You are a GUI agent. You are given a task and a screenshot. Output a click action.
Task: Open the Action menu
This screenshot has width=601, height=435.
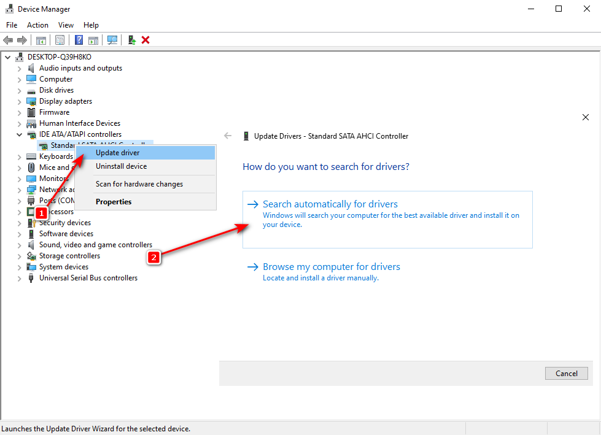point(37,25)
